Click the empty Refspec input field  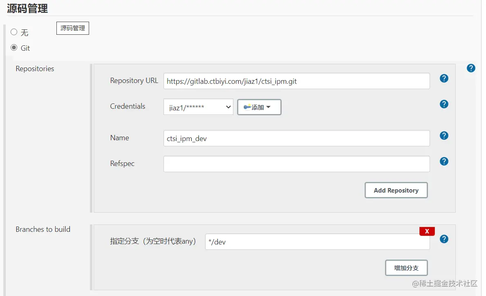296,164
